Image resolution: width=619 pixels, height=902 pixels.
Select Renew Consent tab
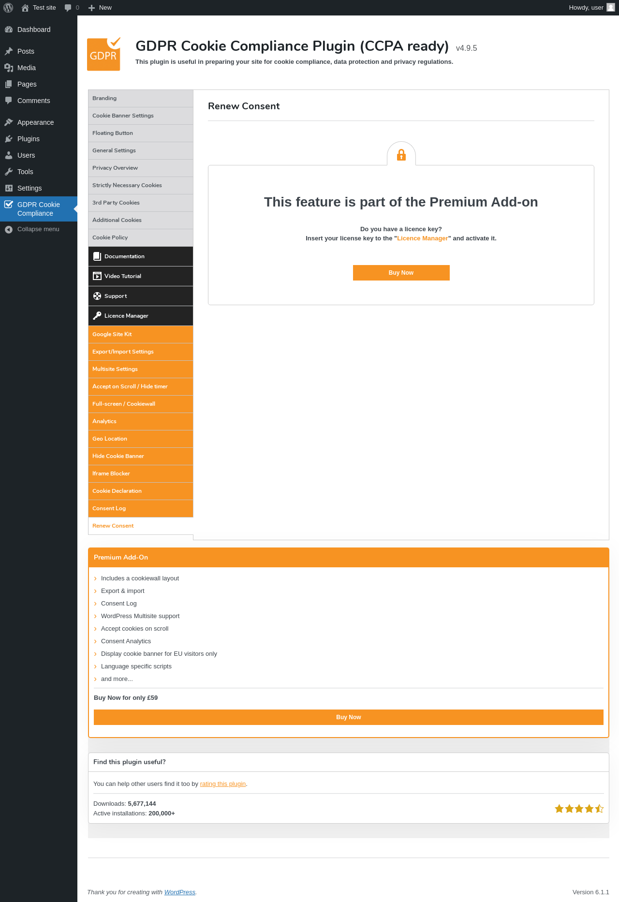tap(141, 526)
